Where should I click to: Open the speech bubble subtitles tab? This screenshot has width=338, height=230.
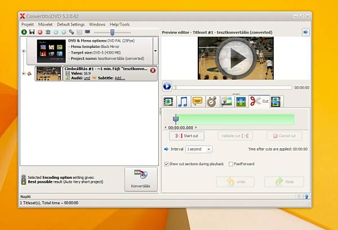click(197, 101)
